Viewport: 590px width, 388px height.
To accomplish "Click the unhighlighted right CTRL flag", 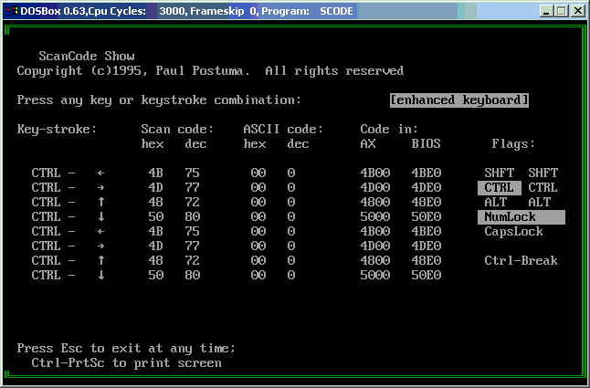I will click(x=543, y=187).
